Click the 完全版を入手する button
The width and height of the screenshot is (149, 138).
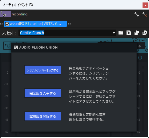tap(43, 93)
